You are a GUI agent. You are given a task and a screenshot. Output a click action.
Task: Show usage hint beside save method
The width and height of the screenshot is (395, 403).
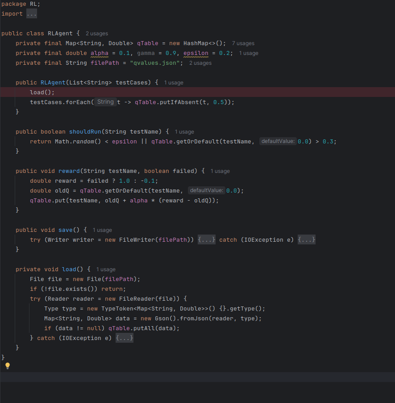(102, 230)
